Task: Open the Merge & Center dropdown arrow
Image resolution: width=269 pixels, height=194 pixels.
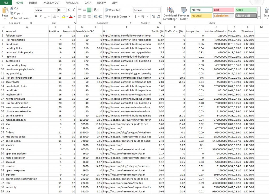Action: pyautogui.click(x=129, y=17)
